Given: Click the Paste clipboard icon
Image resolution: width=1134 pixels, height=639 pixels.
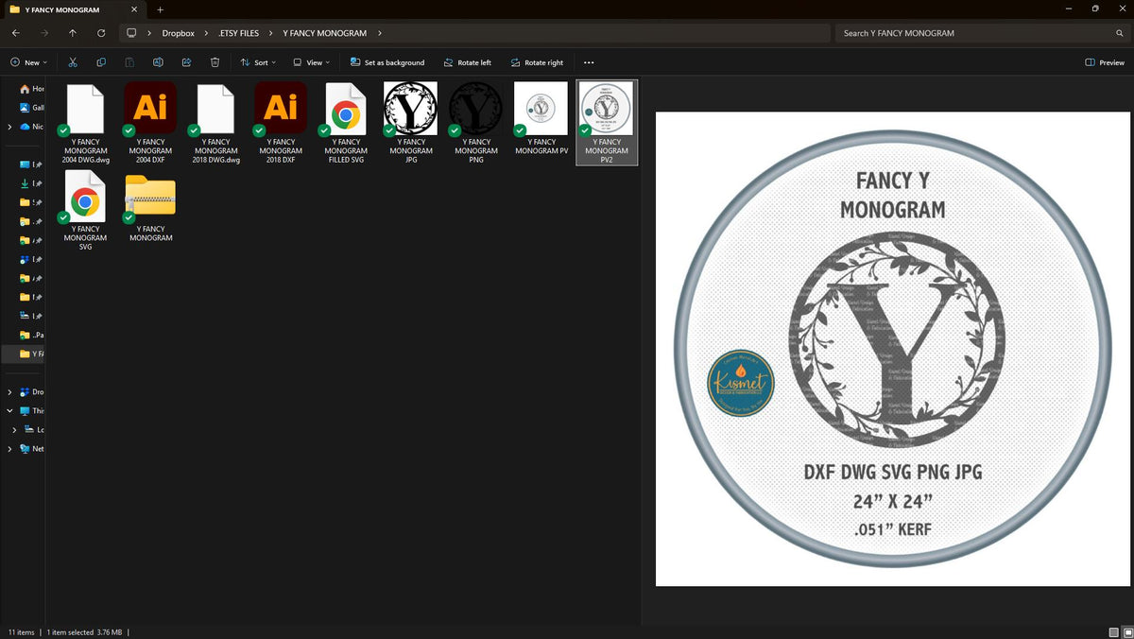Looking at the screenshot, I should point(129,62).
